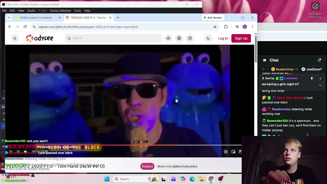Click the Log In link
Viewport: 327px width, 184px height.
click(x=223, y=38)
